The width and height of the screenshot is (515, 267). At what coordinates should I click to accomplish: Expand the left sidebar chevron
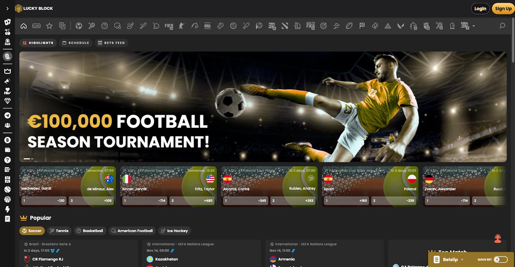[x=7, y=9]
